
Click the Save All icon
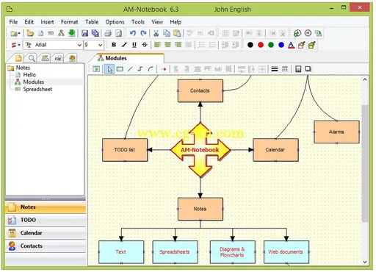(95, 33)
